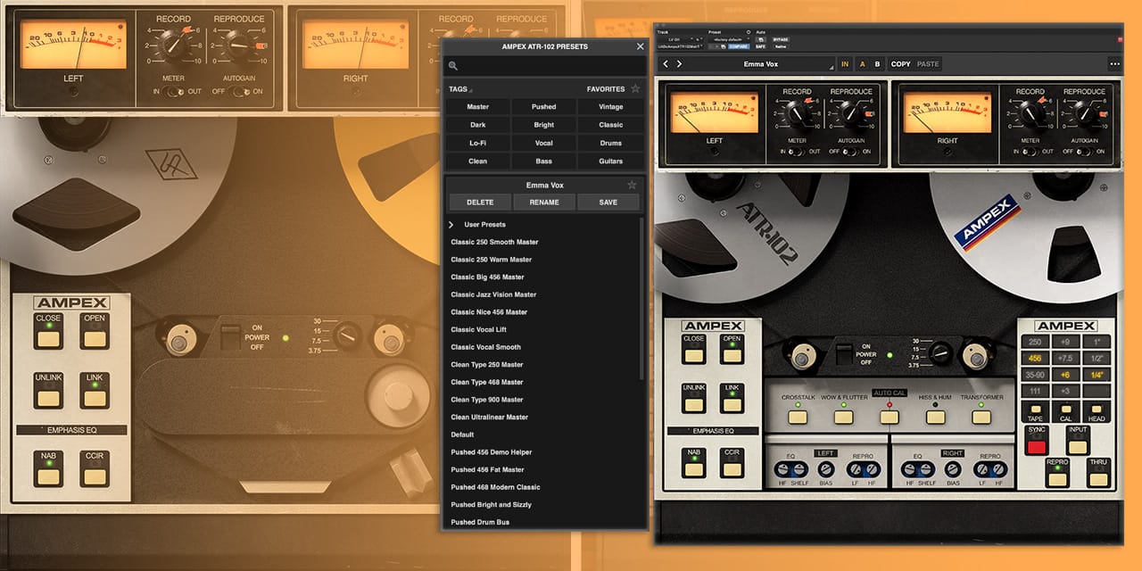Open the plugin options ellipsis menu
Viewport: 1142px width, 571px height.
click(x=1115, y=62)
